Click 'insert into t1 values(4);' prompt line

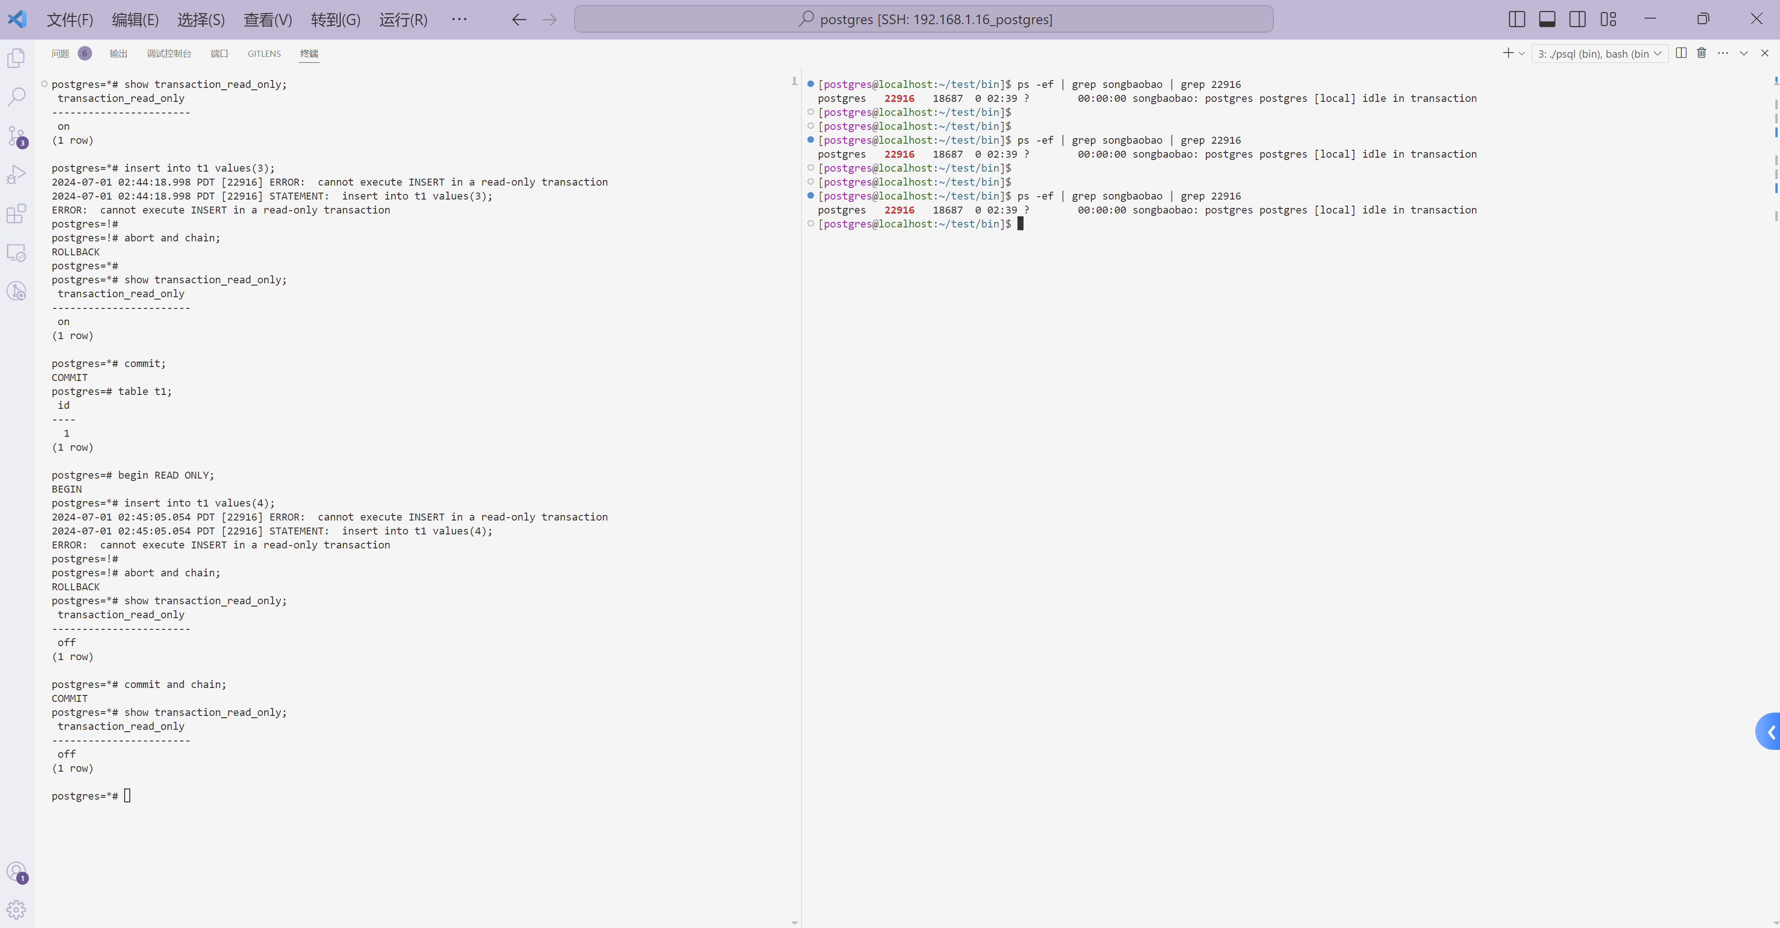coord(163,503)
